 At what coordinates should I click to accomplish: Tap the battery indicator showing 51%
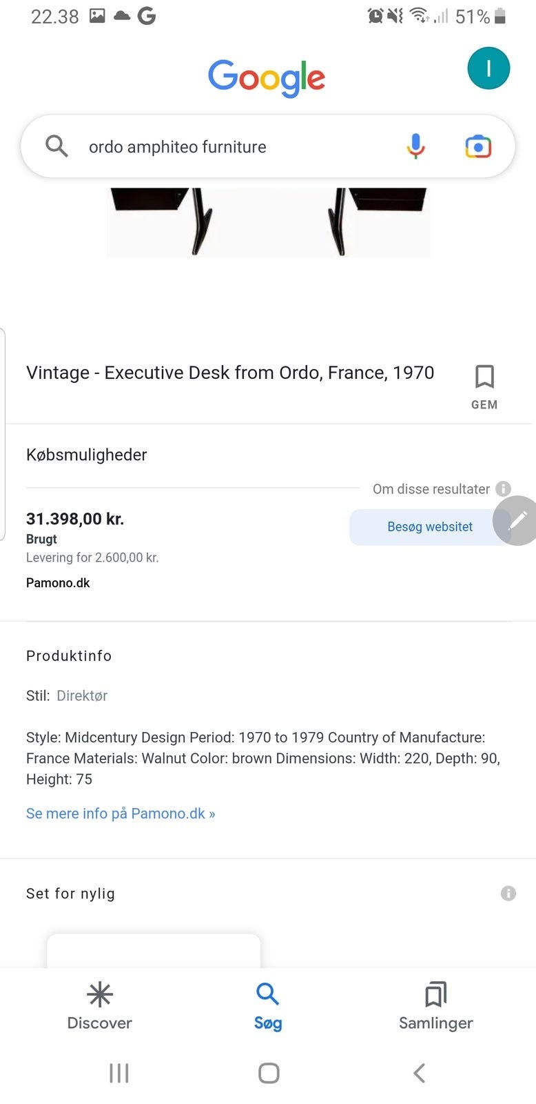482,15
